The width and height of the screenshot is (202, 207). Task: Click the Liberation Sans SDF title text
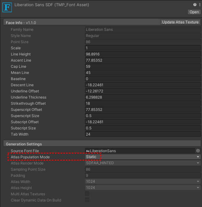coord(52,5)
